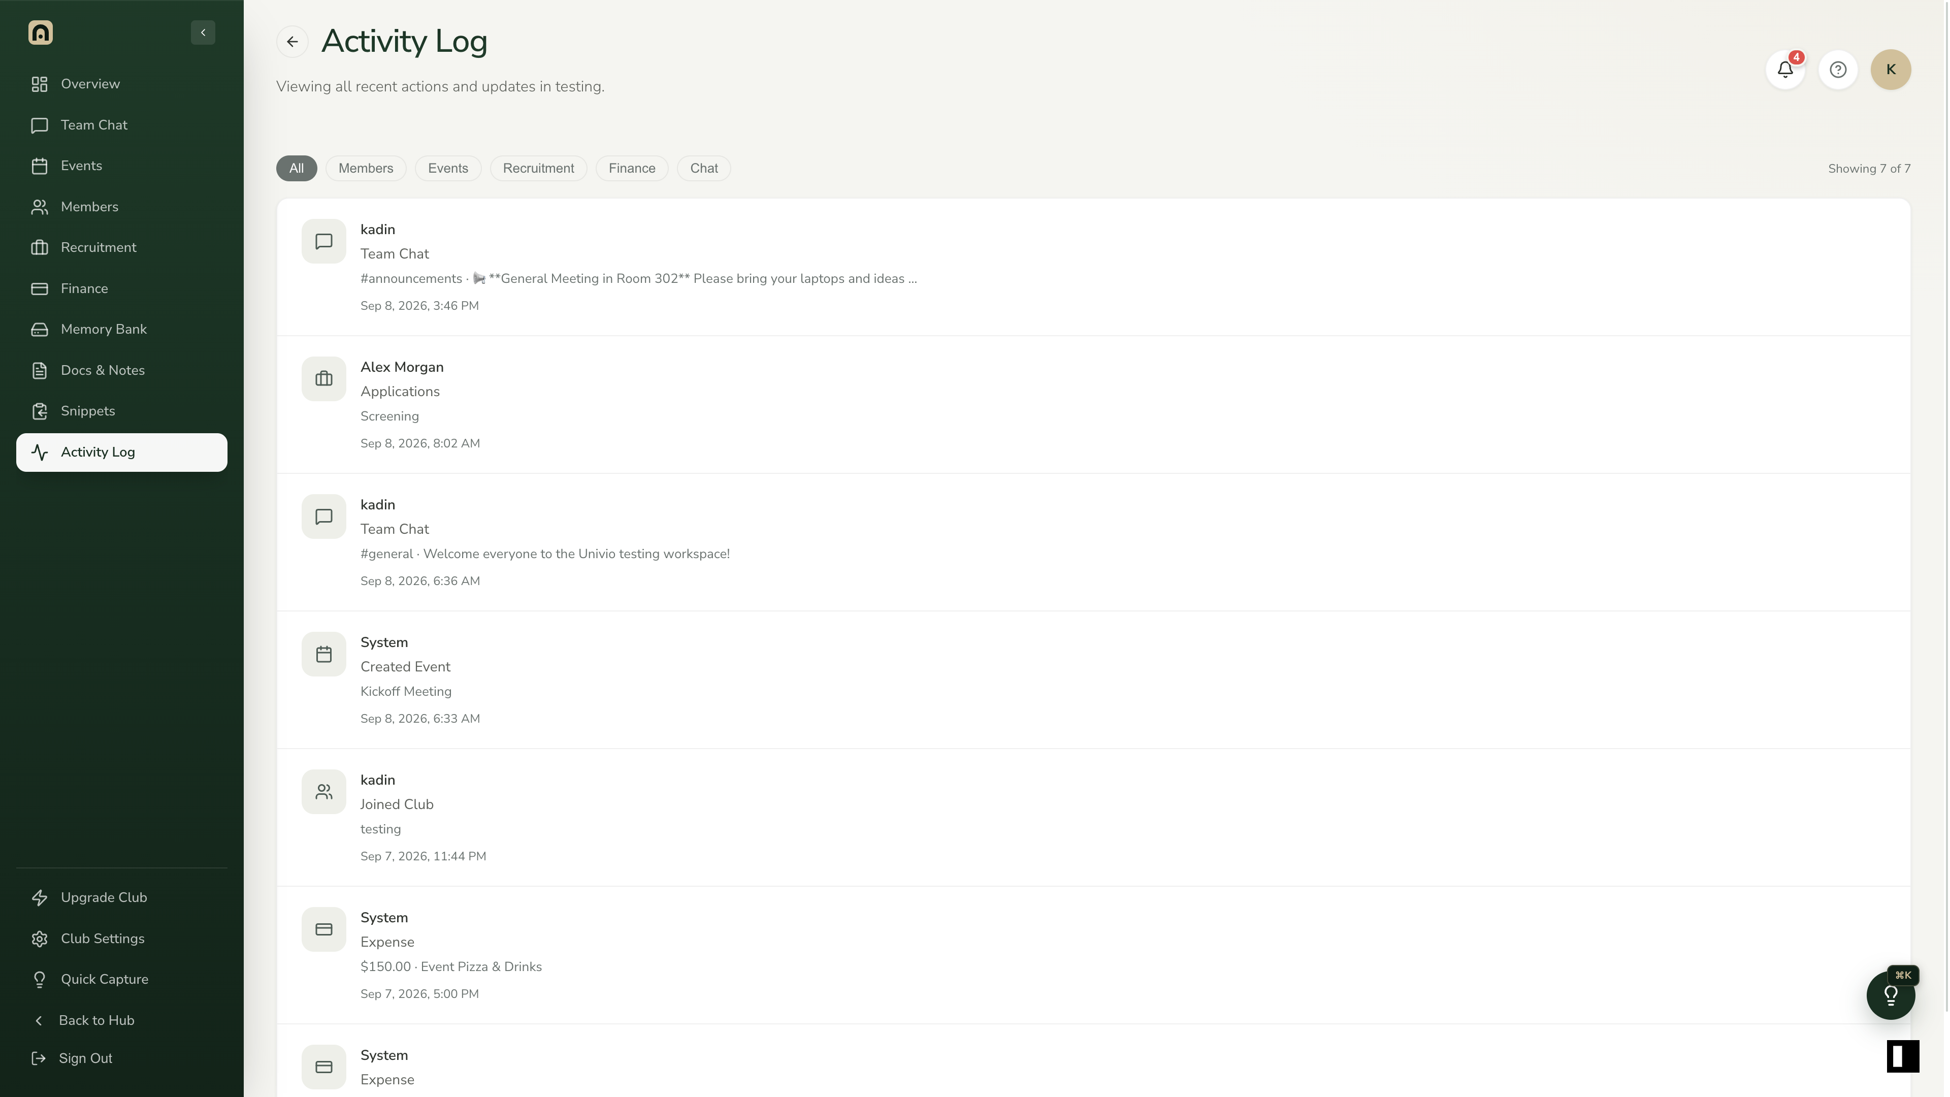Click card icon of $150.00 Expense entry
The width and height of the screenshot is (1950, 1097).
click(x=324, y=930)
